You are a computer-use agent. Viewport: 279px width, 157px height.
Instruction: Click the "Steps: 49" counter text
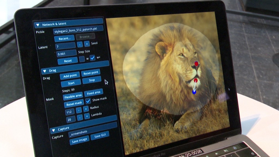click(68, 90)
